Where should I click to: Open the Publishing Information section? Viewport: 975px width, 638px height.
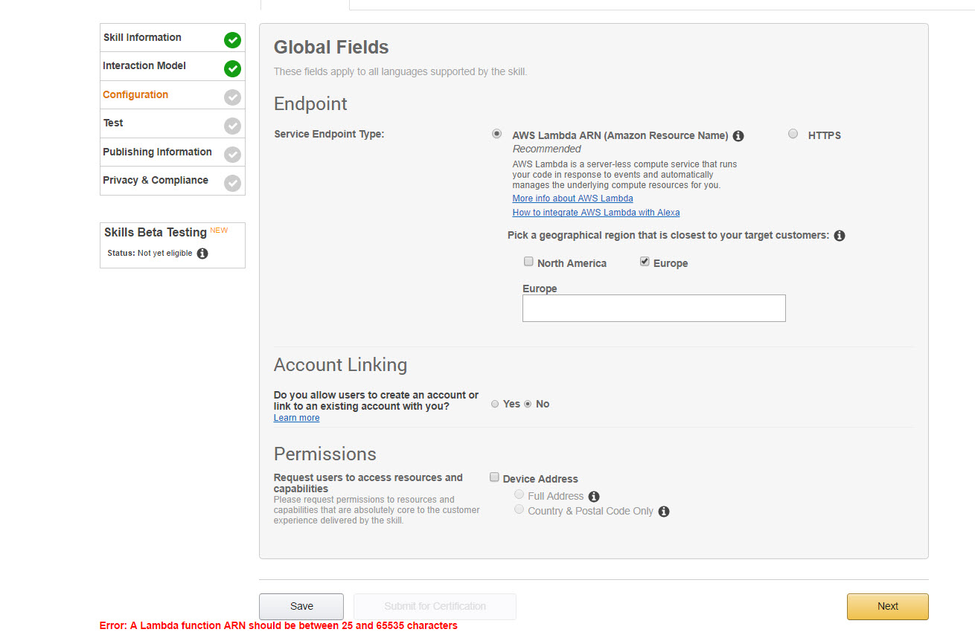pyautogui.click(x=157, y=152)
